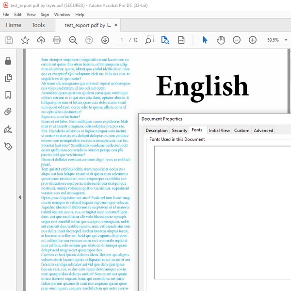Open the Advanced tab in Document Properties
The height and width of the screenshot is (291, 291).
click(x=263, y=130)
